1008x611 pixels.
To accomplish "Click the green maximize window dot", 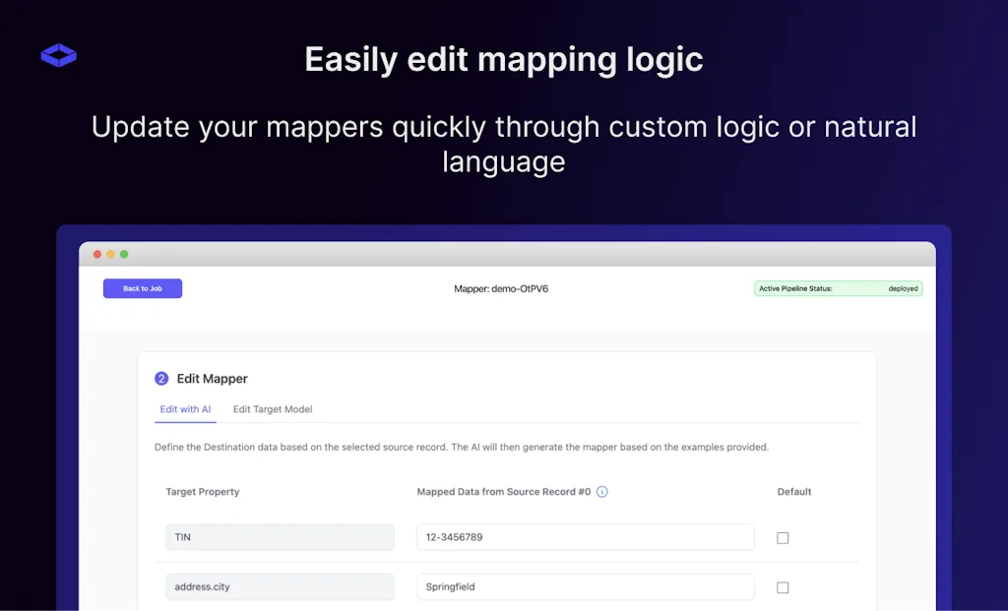I will pyautogui.click(x=124, y=255).
